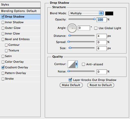130x119 pixels.
Task: Uncheck the Gradient Overlay checkbox
Action: point(3,68)
